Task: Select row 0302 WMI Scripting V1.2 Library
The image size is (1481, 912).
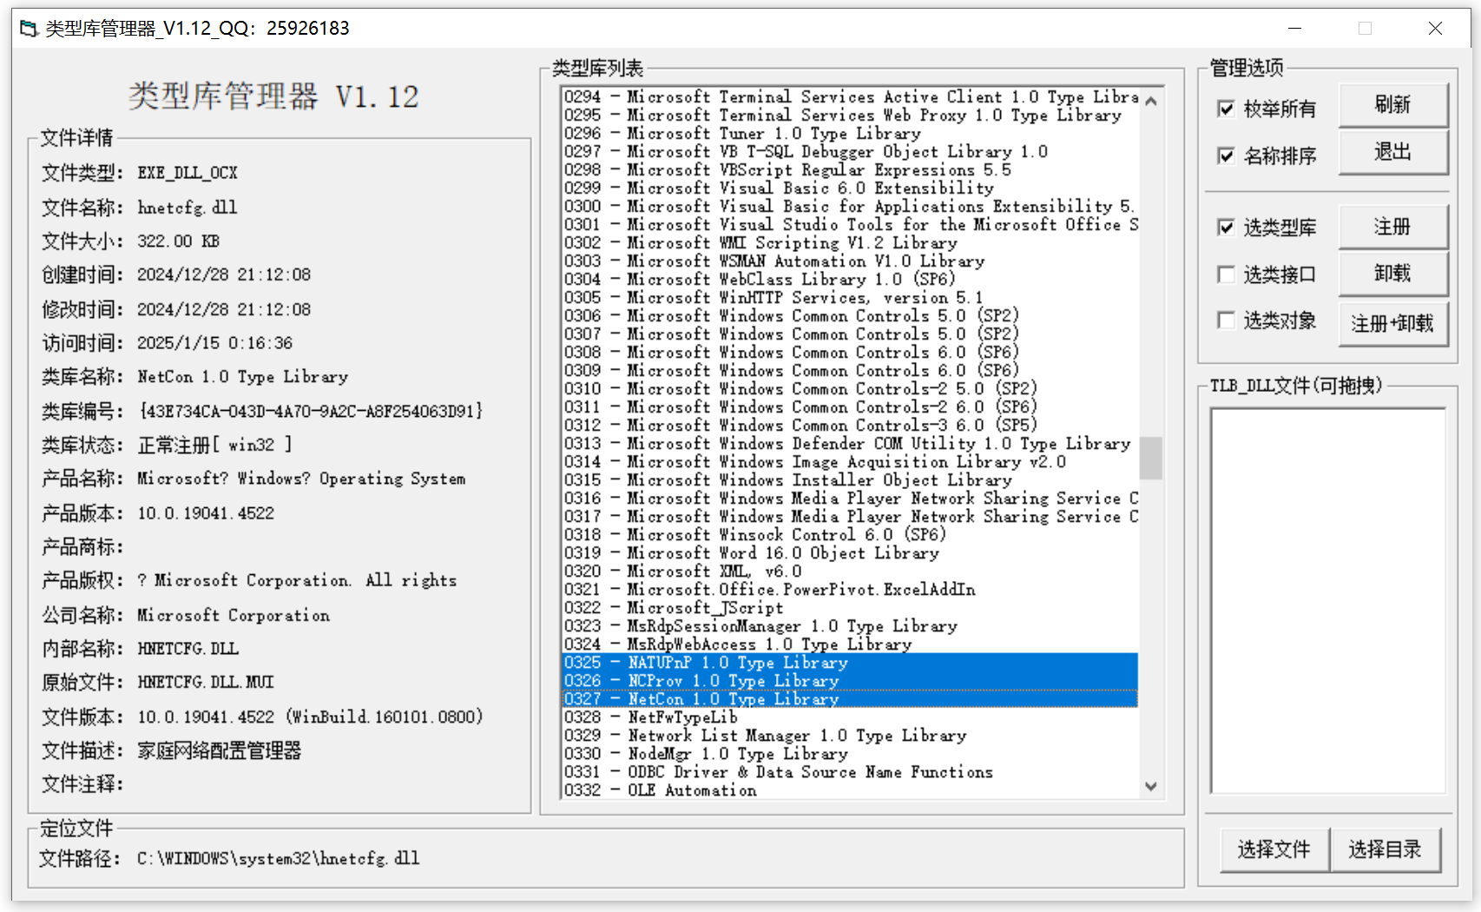Action: (850, 242)
